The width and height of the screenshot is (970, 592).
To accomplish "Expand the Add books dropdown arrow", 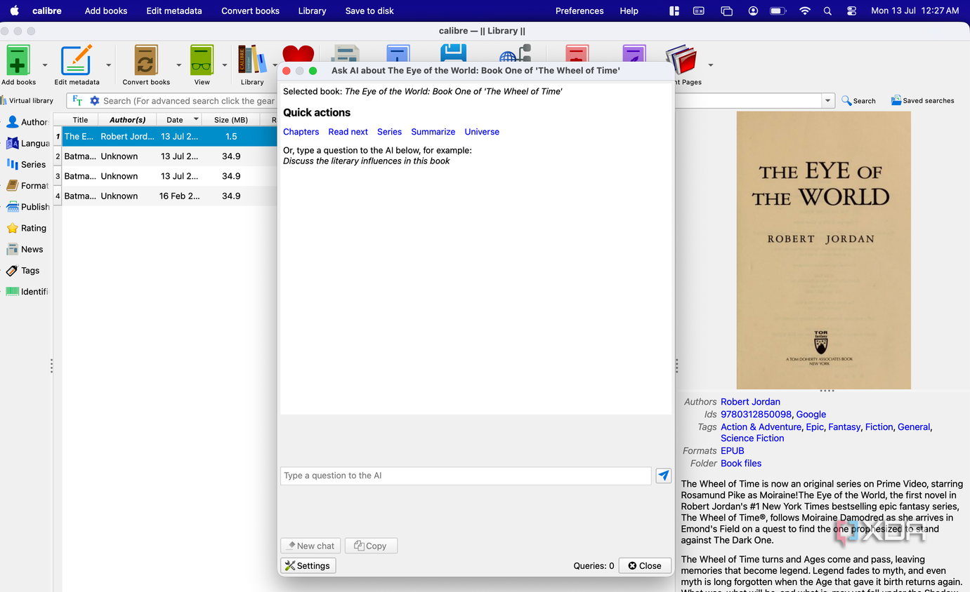I will pos(45,65).
